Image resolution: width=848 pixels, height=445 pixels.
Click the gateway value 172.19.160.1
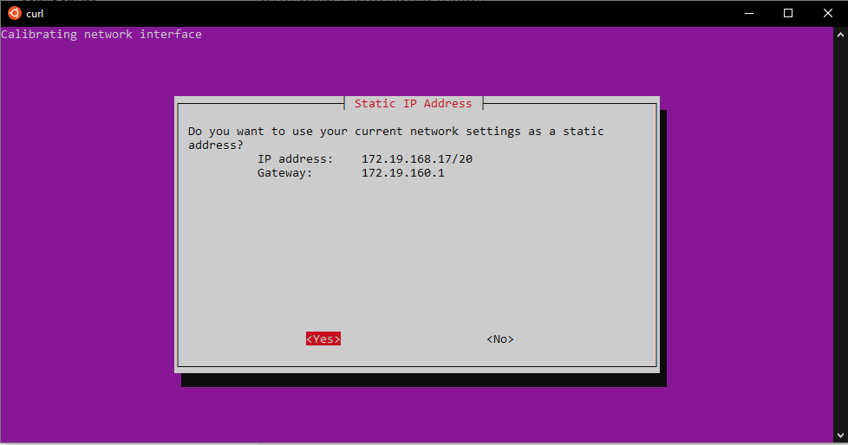pos(402,173)
